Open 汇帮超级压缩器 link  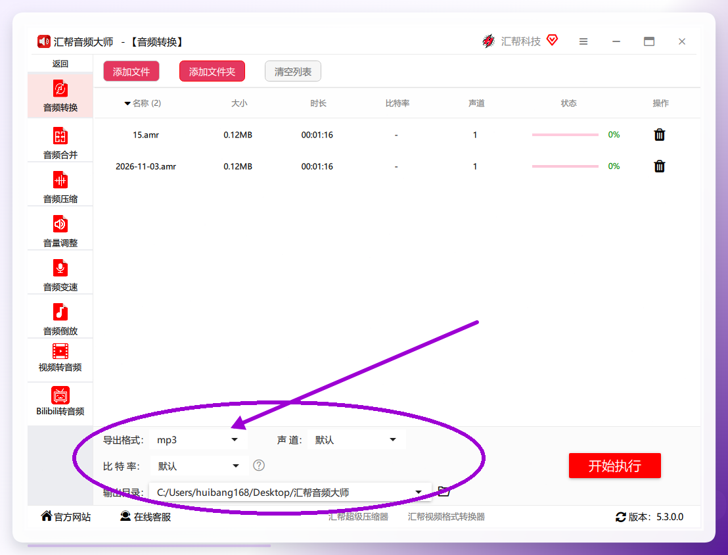point(358,517)
